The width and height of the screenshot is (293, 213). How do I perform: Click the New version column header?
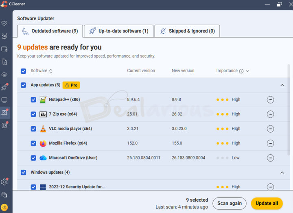[183, 71]
